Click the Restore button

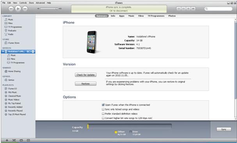[86, 84]
